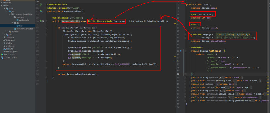Collapse the com.example.validation package arrow
Screen dimensions: 270x113
[10, 14]
